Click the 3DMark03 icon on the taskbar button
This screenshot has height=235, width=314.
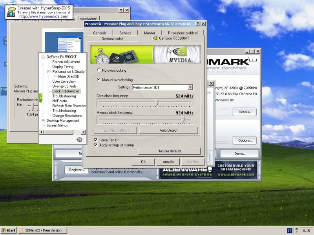pos(22,230)
